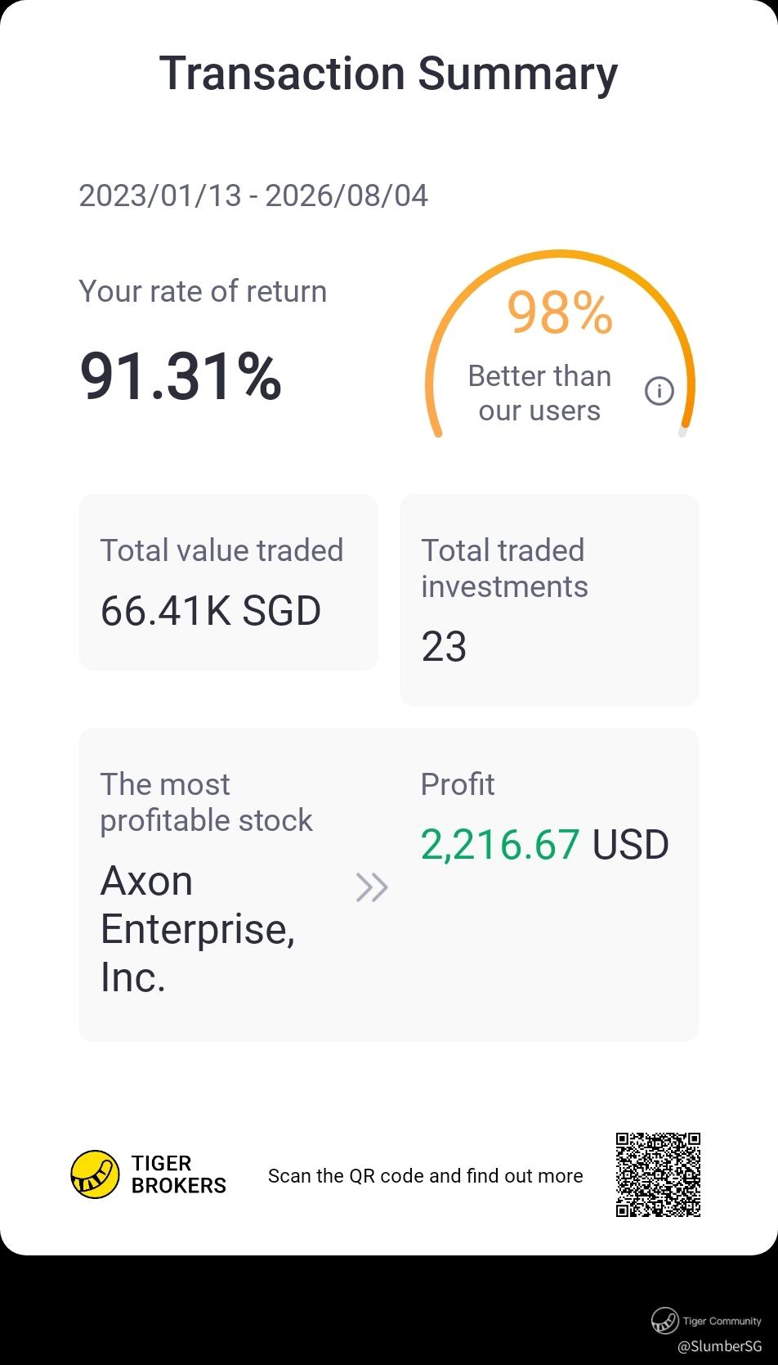Select the Total value traded card
Image resolution: width=778 pixels, height=1365 pixels.
(x=228, y=582)
